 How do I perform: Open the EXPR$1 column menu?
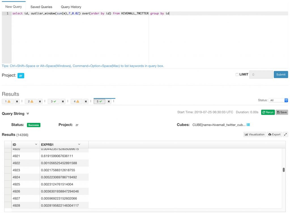(79, 144)
